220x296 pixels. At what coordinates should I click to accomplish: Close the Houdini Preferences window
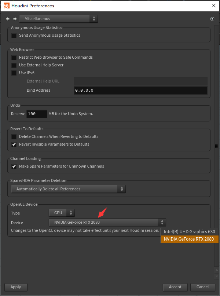[x=214, y=6]
